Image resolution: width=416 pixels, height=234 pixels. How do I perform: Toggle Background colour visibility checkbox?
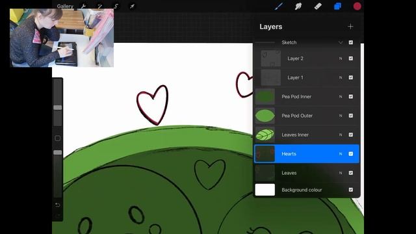[x=351, y=190]
